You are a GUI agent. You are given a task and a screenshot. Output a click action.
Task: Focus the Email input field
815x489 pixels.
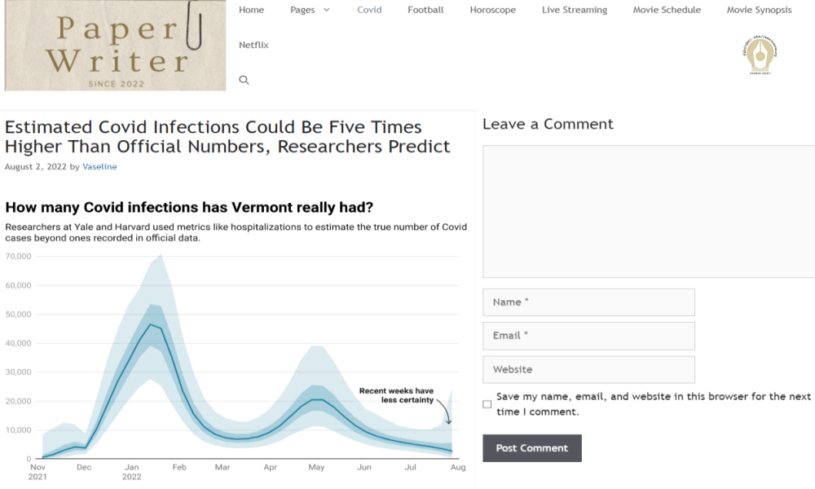588,336
